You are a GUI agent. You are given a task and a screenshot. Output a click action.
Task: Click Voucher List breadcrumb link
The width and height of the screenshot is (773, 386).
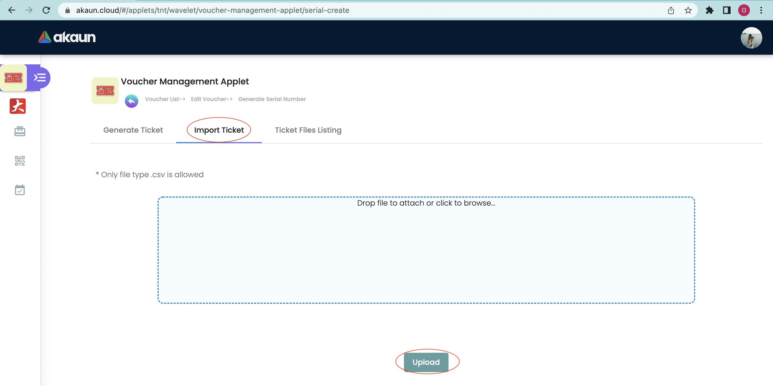pos(165,99)
